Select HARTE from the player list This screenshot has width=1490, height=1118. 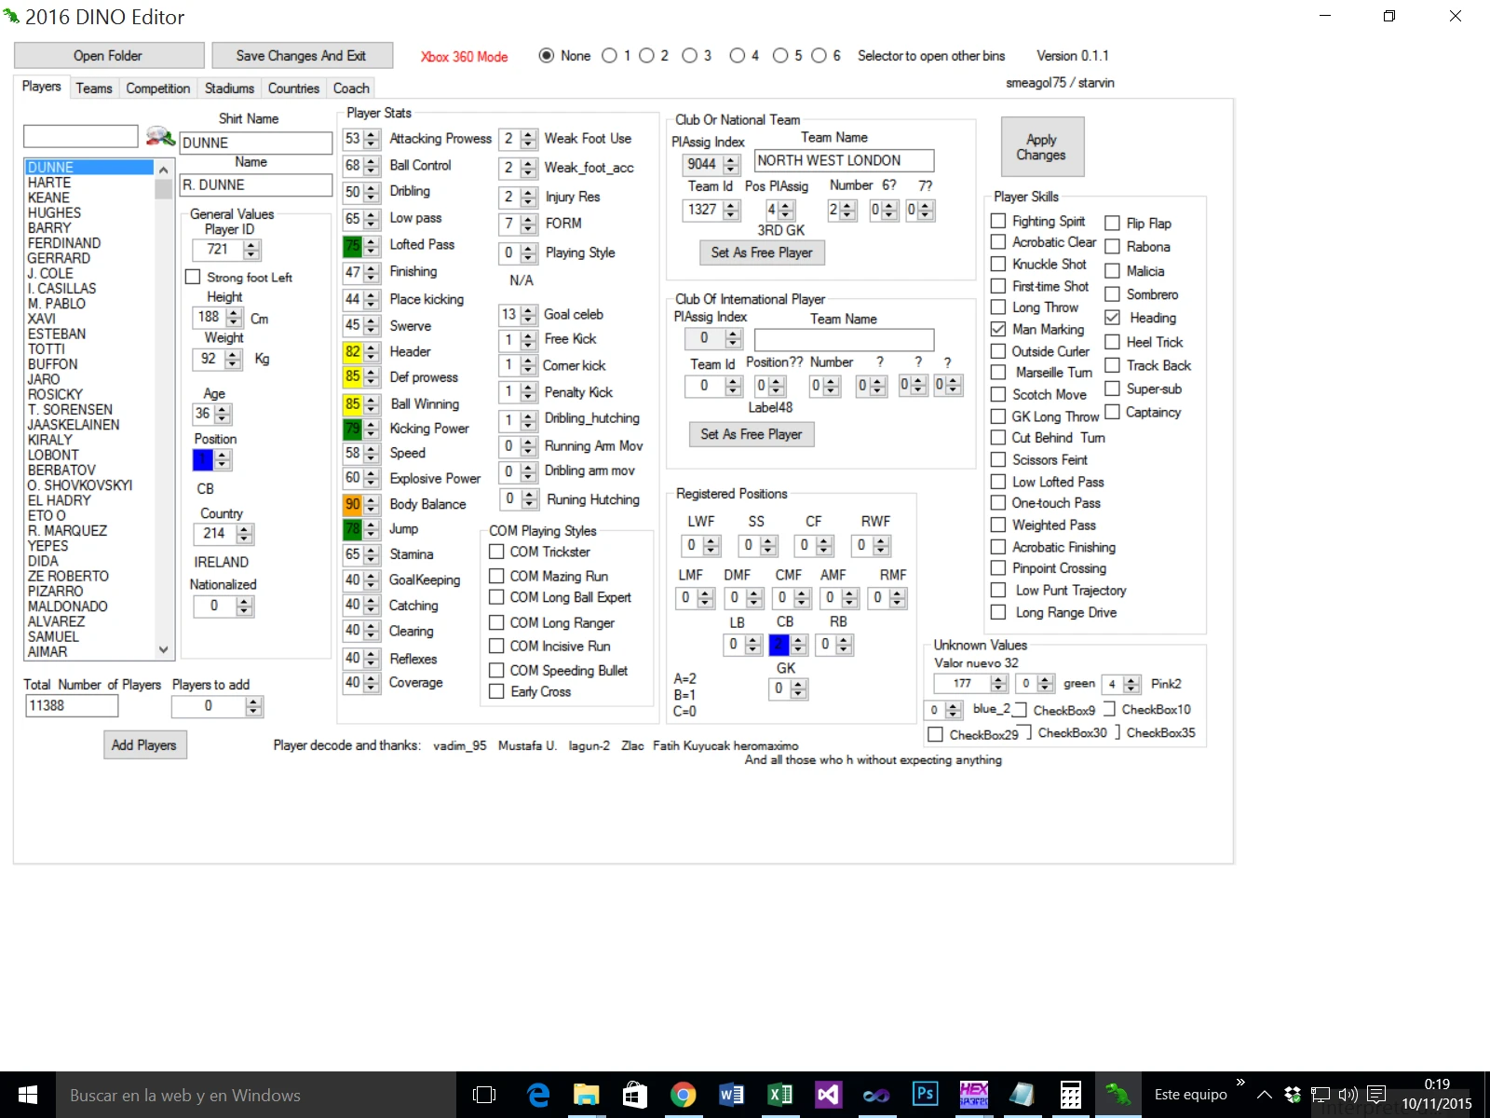[47, 183]
